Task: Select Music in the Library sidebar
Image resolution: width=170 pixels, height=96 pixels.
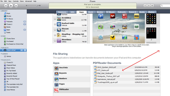Action: (x=8, y=13)
